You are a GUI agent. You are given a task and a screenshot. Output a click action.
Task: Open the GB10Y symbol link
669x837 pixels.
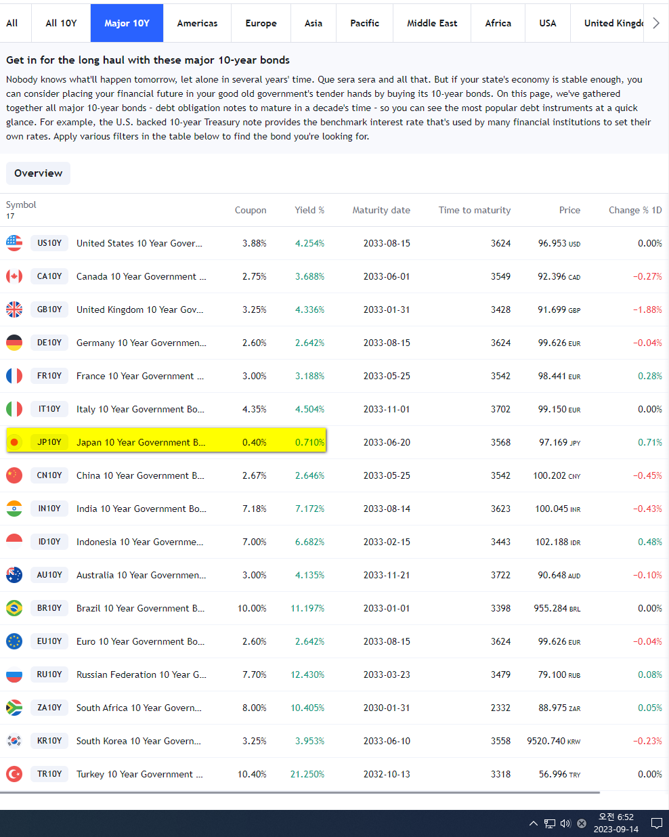click(49, 309)
